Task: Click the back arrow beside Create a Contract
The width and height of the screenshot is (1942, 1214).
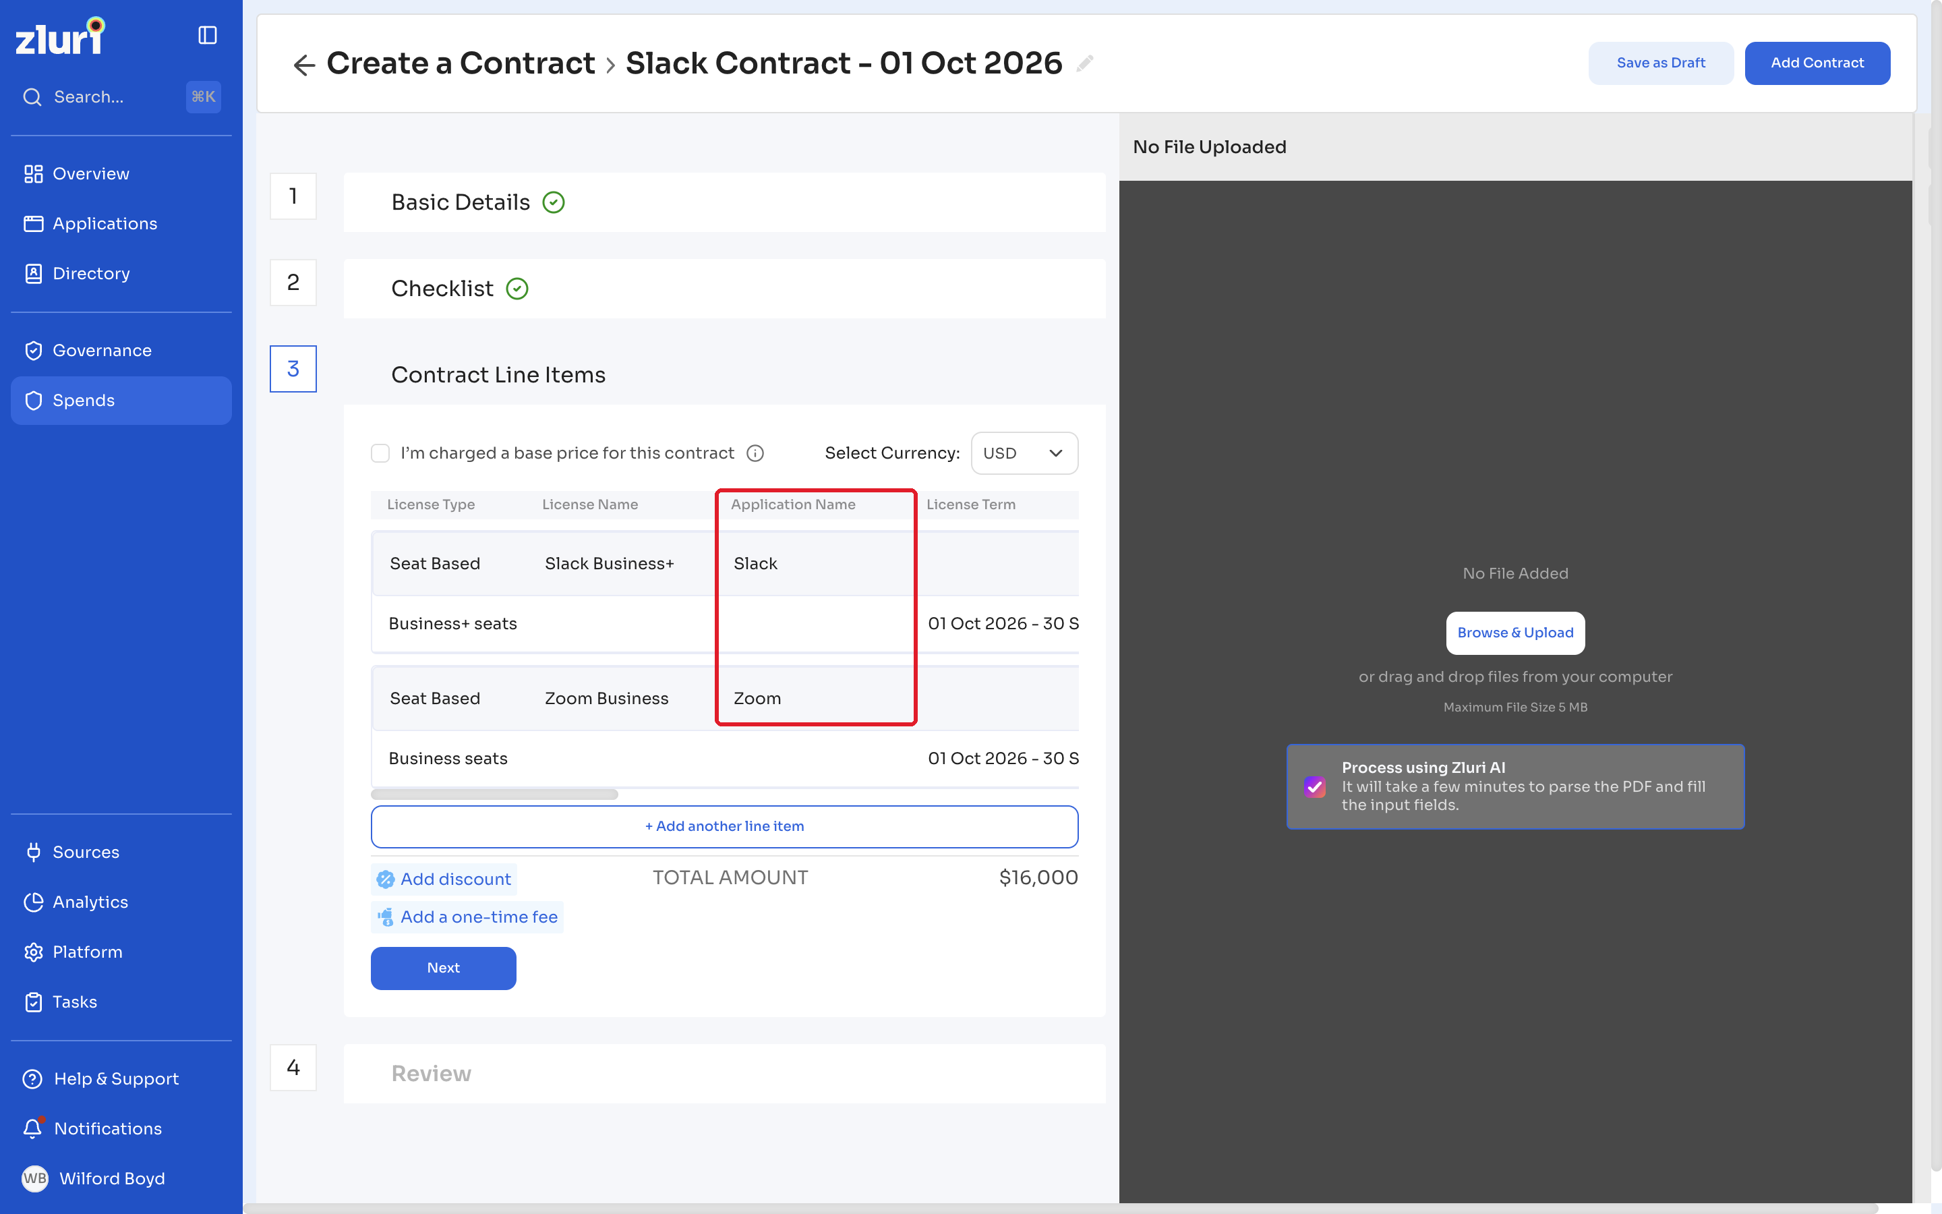Action: [304, 64]
